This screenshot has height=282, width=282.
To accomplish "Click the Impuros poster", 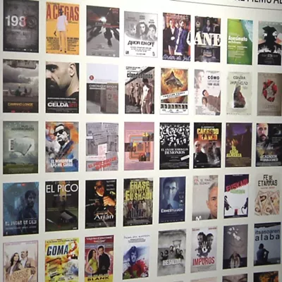I will click(204, 250).
